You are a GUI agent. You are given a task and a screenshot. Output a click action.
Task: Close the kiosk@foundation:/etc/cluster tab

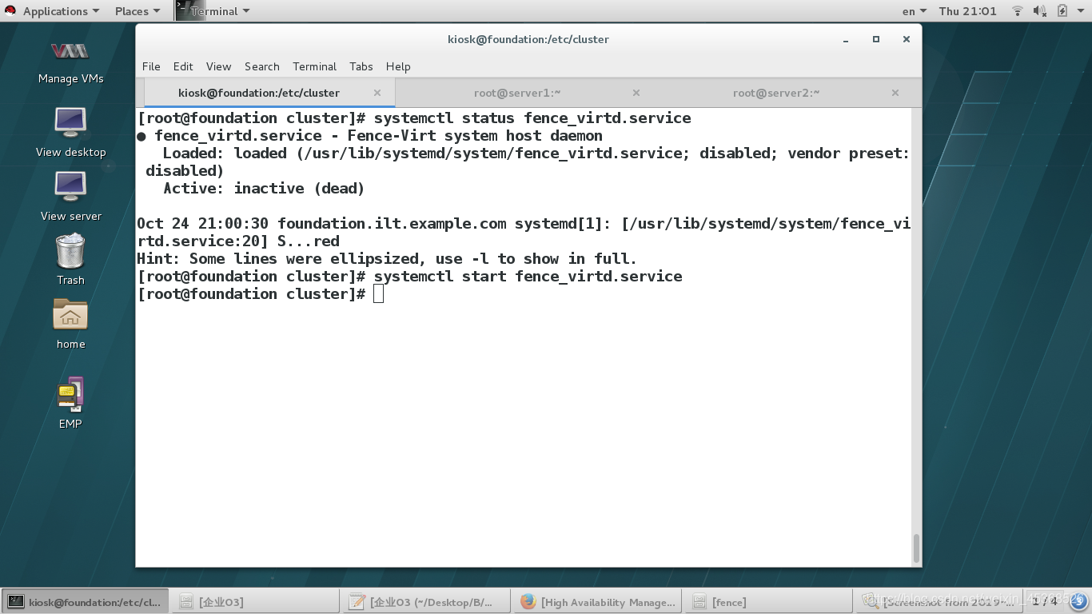(378, 93)
